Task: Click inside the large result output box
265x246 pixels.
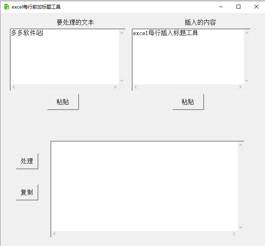Action: click(144, 186)
